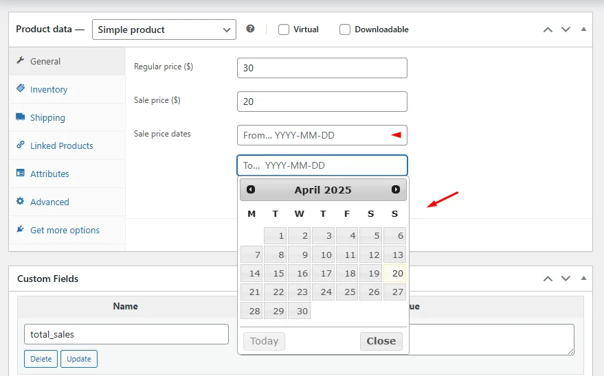This screenshot has height=376, width=604.
Task: Click the Advanced gear icon
Action: tap(21, 202)
